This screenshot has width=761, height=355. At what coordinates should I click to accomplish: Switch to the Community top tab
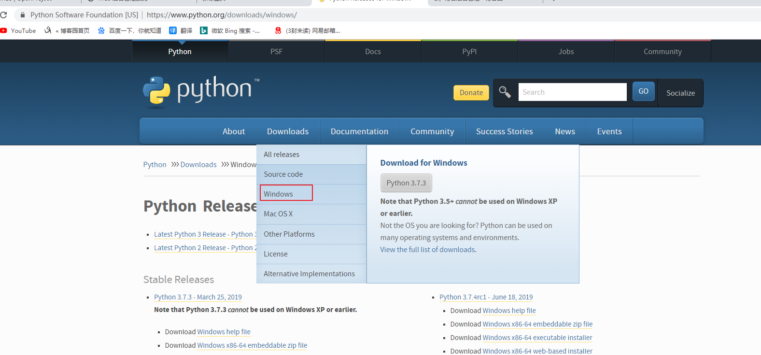click(x=663, y=52)
